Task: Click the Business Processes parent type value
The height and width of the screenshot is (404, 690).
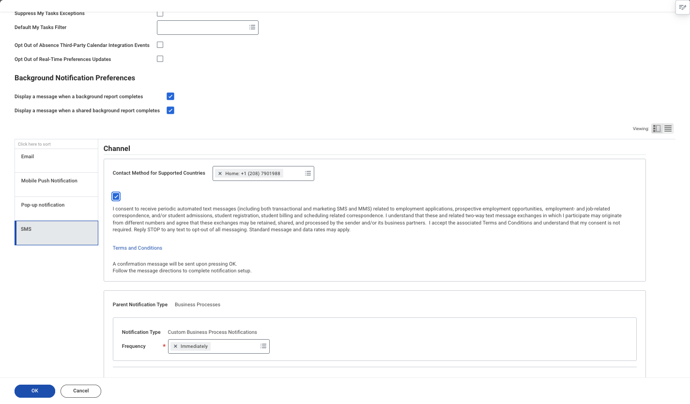Action: click(198, 304)
